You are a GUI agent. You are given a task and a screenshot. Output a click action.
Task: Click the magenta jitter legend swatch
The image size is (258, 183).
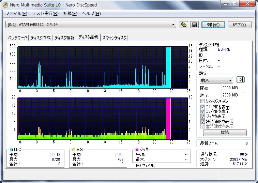[137, 150]
